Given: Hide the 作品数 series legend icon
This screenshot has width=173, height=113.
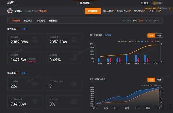Looking at the screenshot, I should click(x=142, y=85).
